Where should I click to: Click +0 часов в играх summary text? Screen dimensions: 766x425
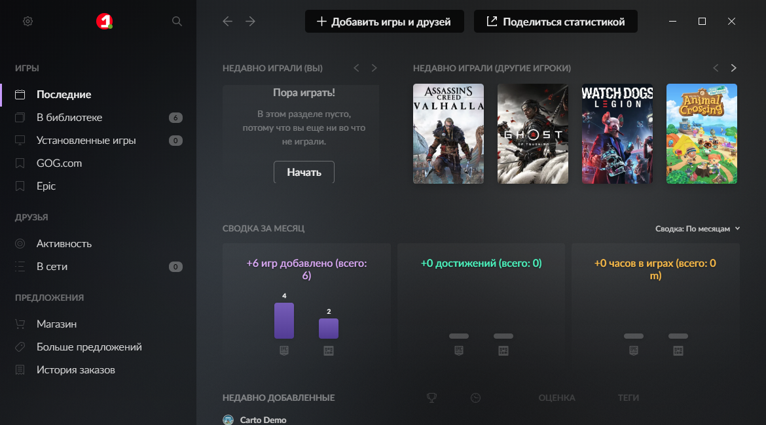[x=655, y=269]
